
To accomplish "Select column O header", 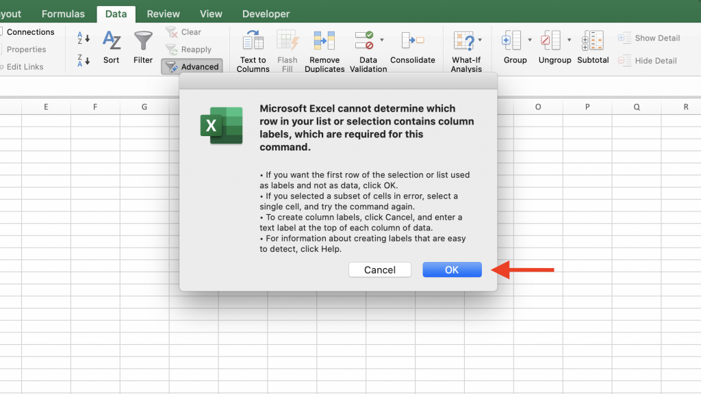I will pyautogui.click(x=538, y=107).
